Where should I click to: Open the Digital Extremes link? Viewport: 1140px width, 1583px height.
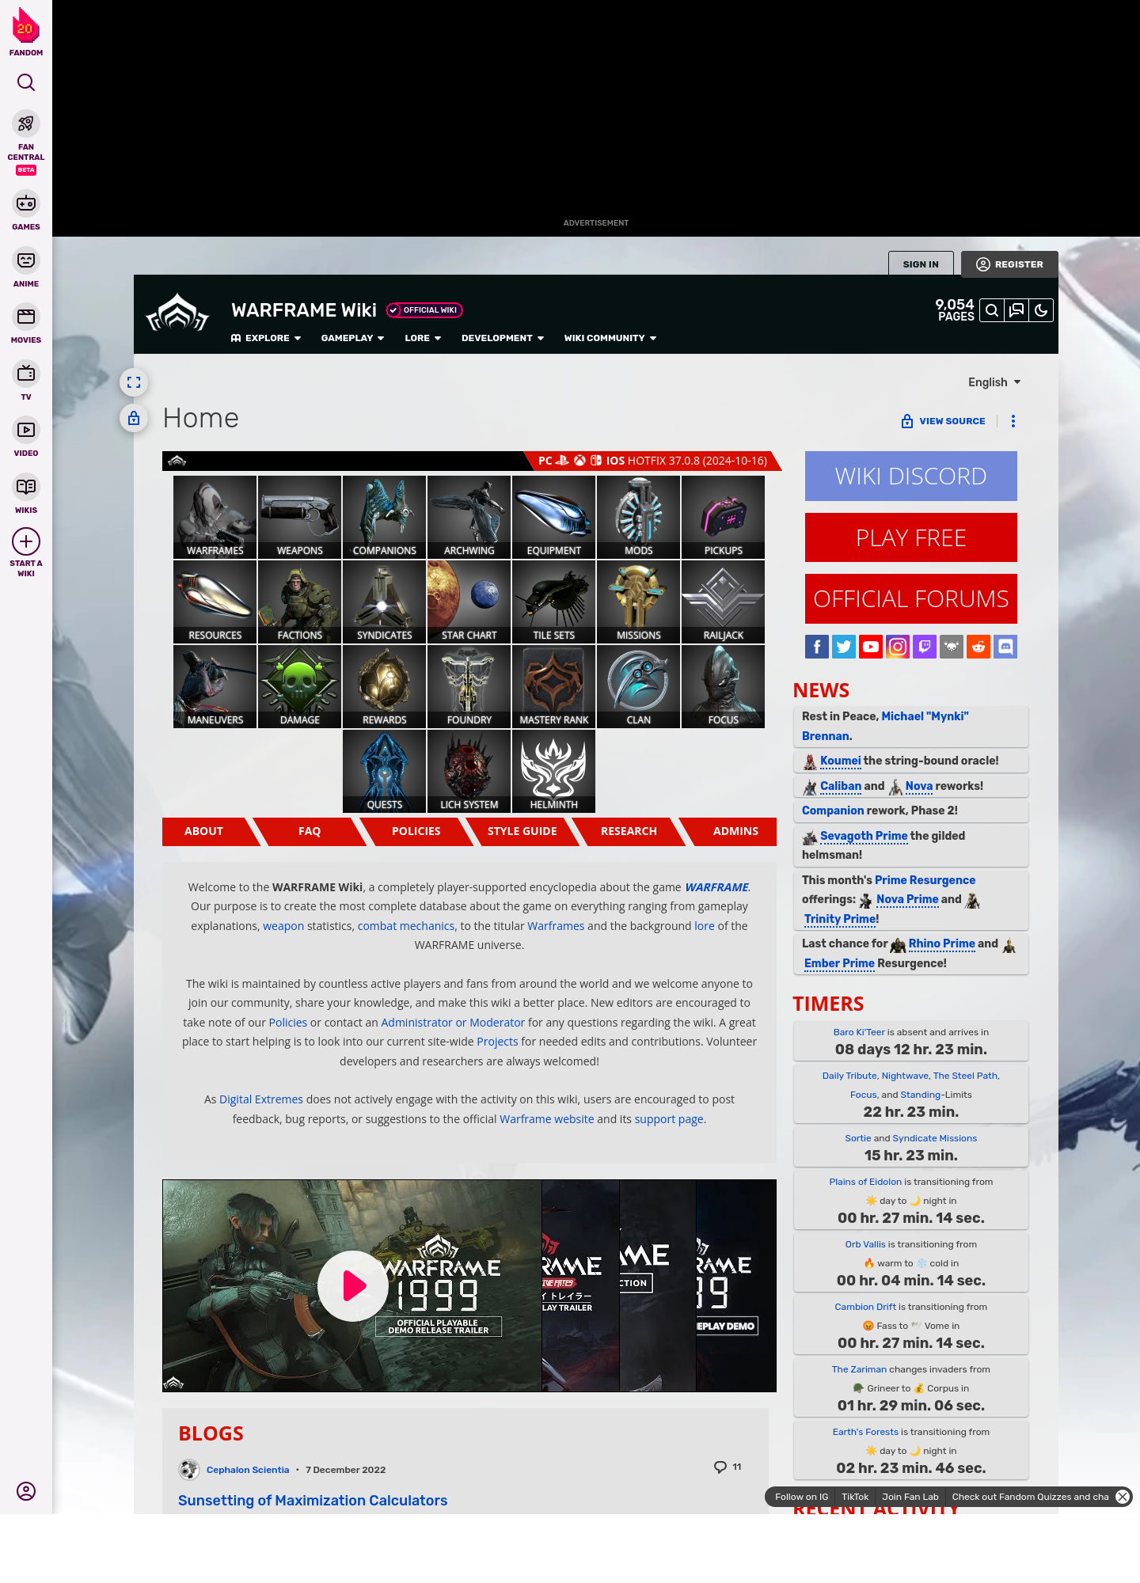coord(261,1099)
